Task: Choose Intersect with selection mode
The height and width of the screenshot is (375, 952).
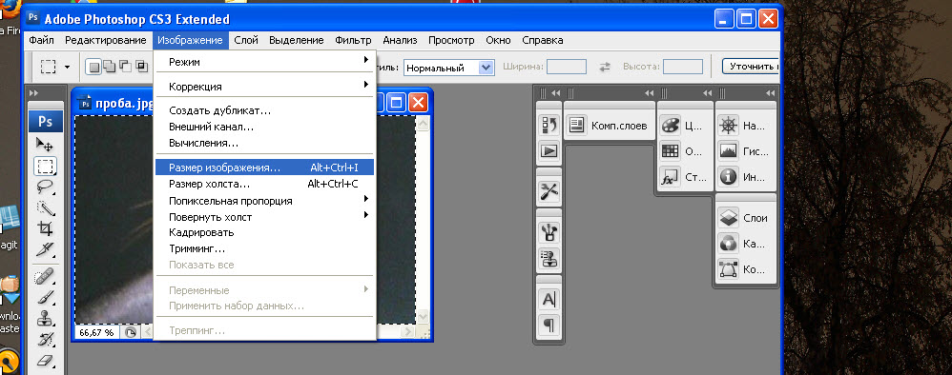Action: click(x=141, y=67)
